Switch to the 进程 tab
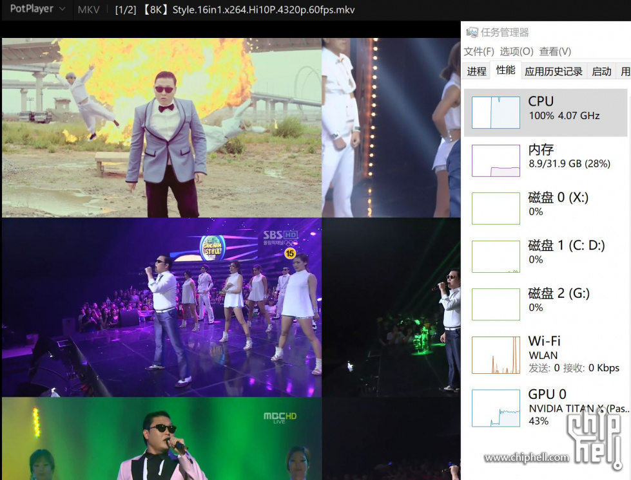This screenshot has height=480, width=631. click(476, 71)
